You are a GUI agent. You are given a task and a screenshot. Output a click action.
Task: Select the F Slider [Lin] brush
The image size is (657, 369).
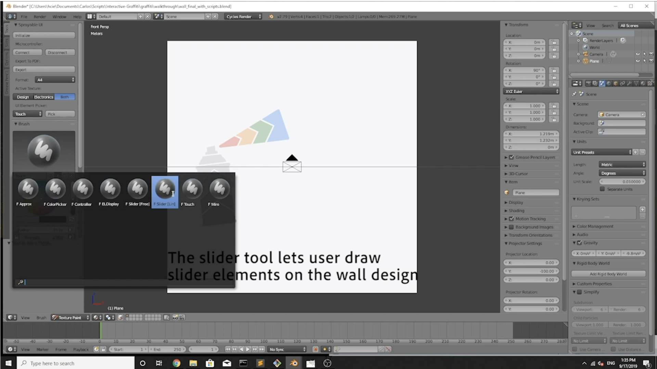click(165, 192)
